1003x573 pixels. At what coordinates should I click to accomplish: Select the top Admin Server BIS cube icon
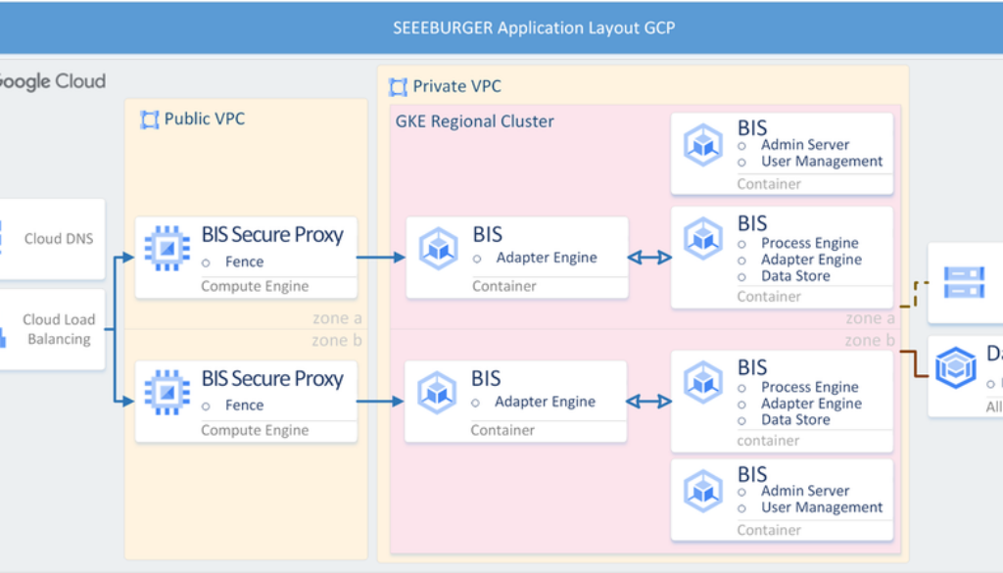(702, 144)
